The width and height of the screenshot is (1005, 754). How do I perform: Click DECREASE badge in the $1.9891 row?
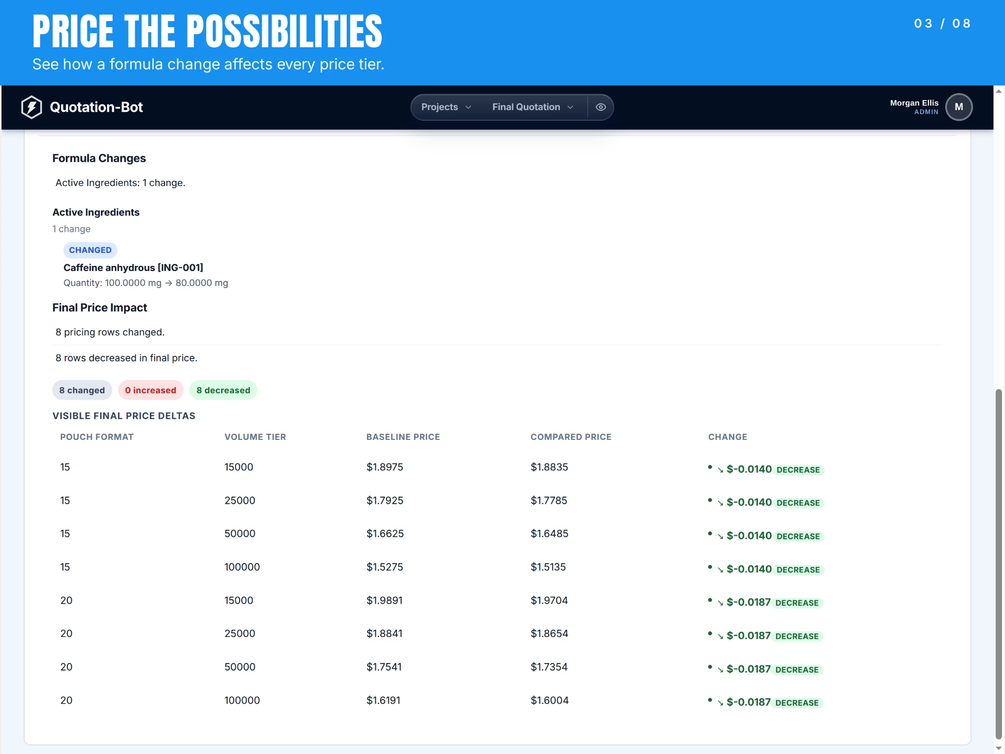[797, 603]
